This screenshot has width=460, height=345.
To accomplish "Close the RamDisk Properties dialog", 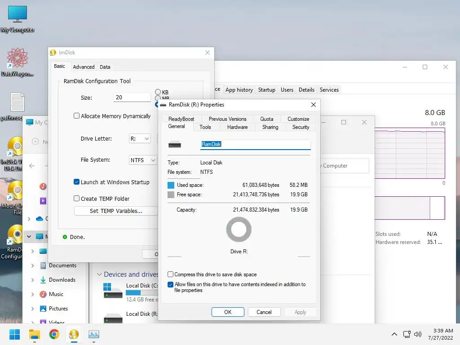I will 313,105.
